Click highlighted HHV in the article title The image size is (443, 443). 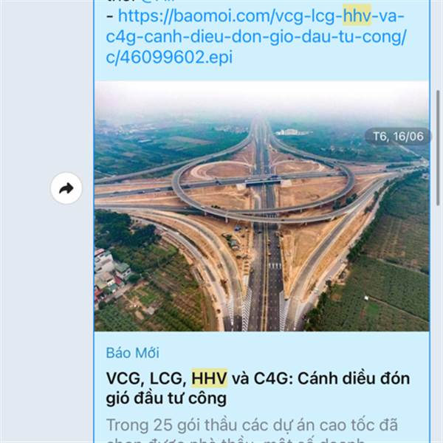[210, 378]
